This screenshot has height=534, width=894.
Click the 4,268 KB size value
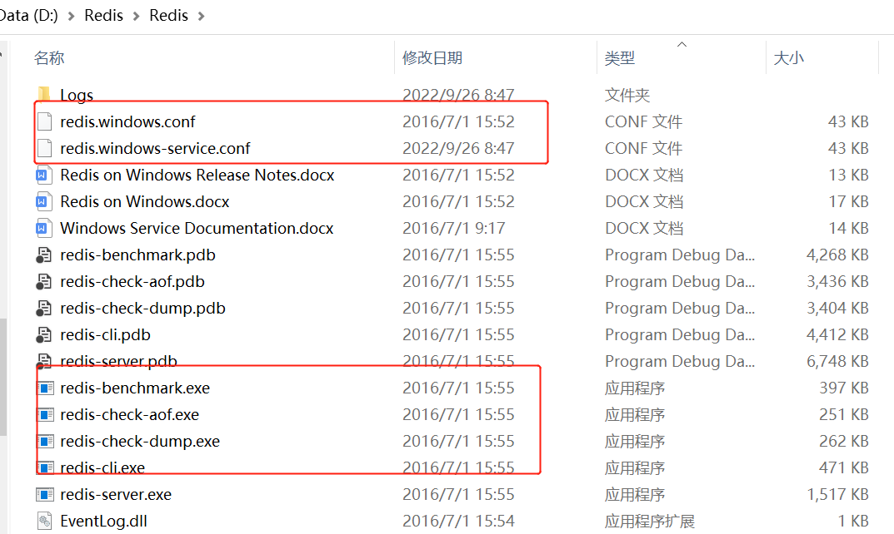coord(837,255)
